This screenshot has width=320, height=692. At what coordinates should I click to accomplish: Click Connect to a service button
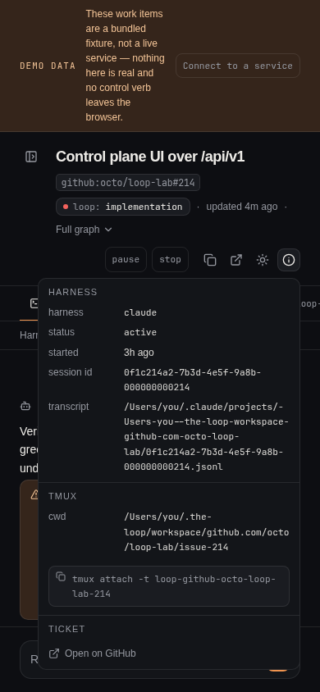click(238, 66)
